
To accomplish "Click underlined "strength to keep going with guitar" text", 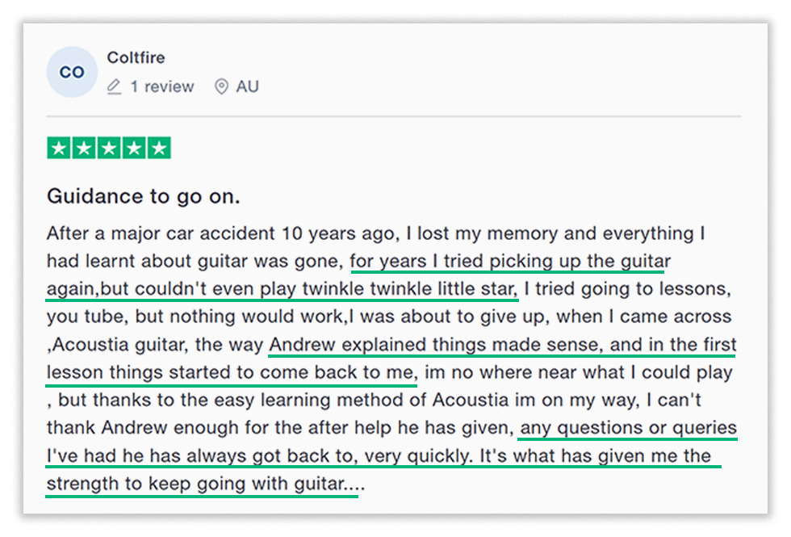I will 202,485.
